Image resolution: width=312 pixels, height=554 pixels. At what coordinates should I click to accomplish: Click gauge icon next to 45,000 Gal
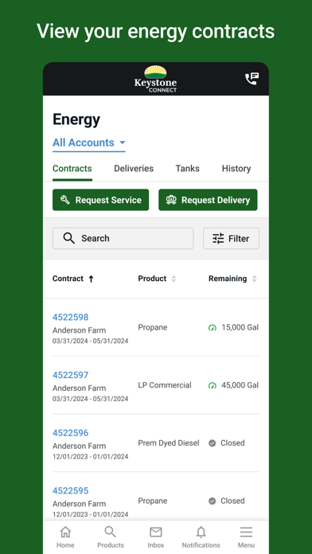point(212,385)
